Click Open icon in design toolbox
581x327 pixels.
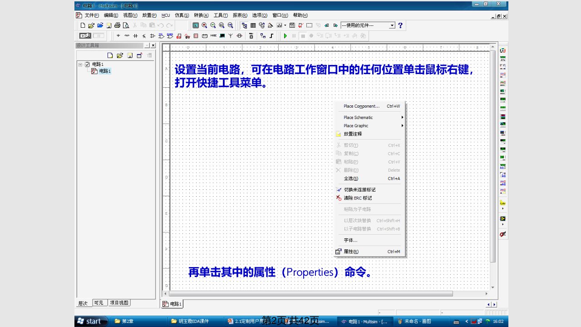click(x=120, y=55)
